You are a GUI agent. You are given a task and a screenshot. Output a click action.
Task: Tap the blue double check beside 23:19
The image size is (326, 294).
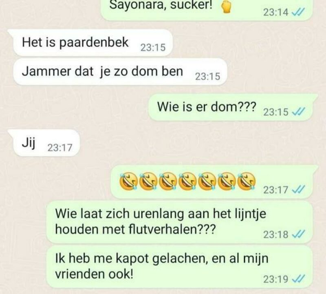click(x=298, y=279)
